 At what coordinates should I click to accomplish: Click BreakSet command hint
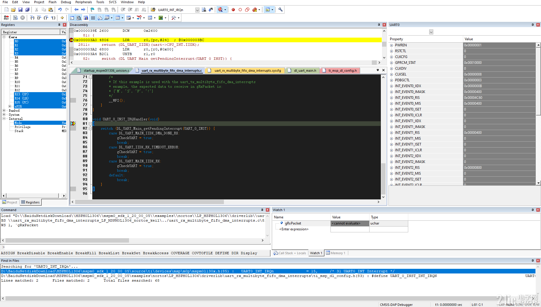click(x=131, y=253)
